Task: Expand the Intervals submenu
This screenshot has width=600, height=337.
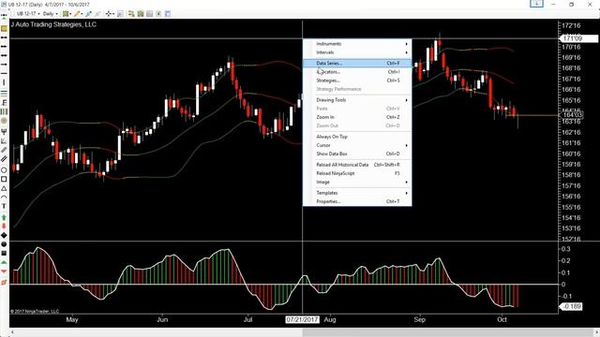Action: click(357, 52)
